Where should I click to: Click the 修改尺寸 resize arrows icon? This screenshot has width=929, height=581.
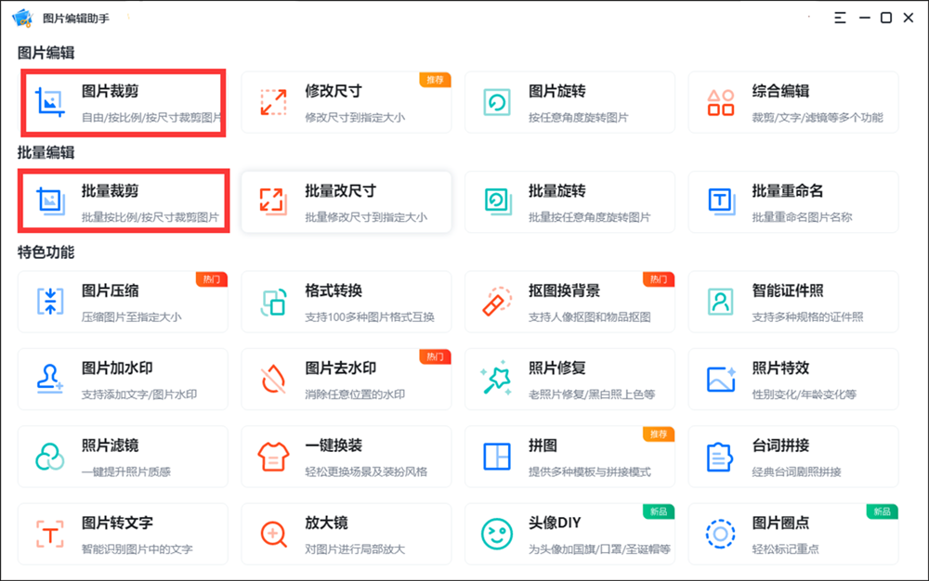click(x=273, y=102)
